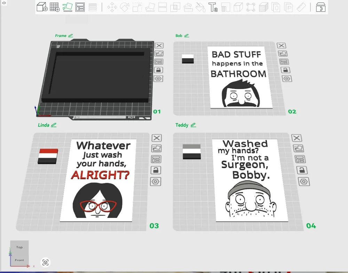The height and width of the screenshot is (273, 348).
Task: Select the ruler Measure tool
Action: point(301,7)
